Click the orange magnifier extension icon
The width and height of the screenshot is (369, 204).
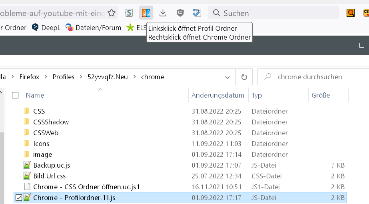click(x=351, y=13)
